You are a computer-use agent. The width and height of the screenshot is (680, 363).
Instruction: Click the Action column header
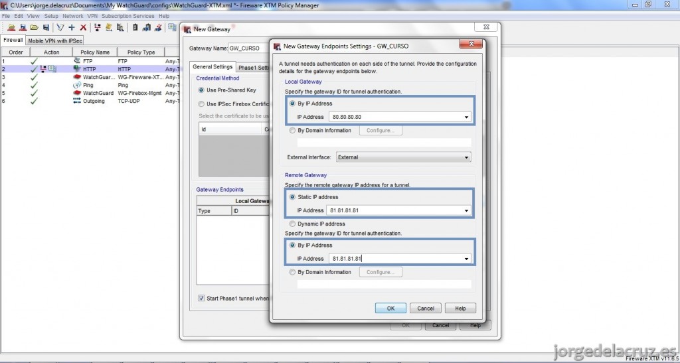tap(51, 52)
